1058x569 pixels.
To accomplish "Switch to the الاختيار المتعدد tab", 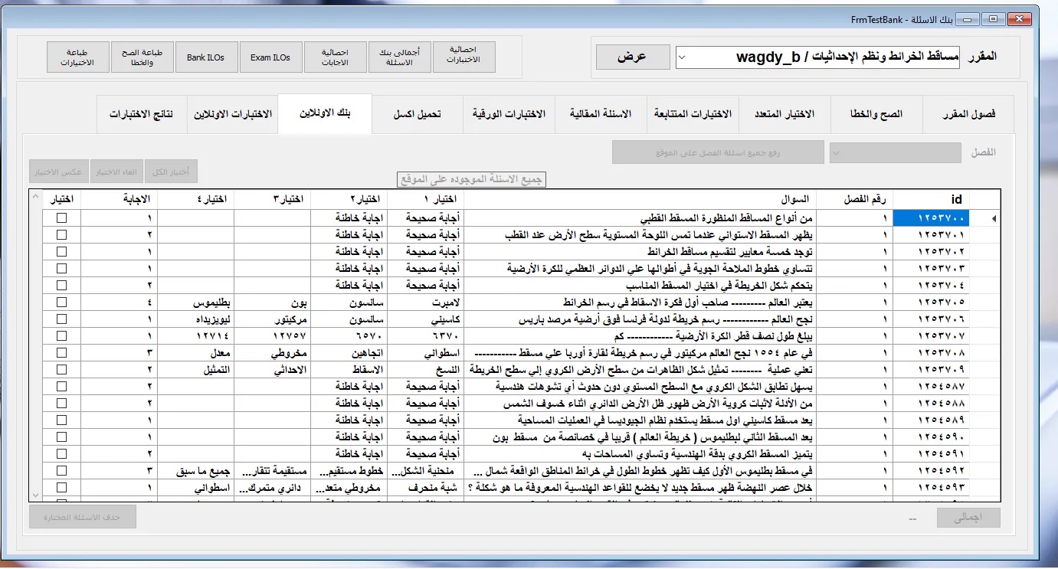I will (784, 114).
